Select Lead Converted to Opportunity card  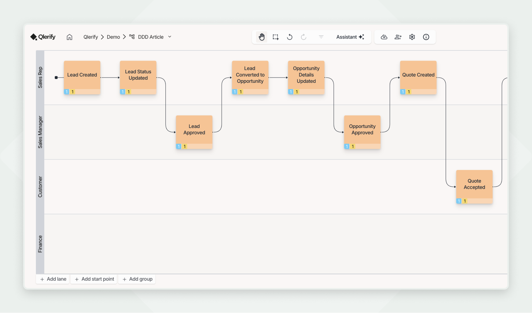(250, 77)
